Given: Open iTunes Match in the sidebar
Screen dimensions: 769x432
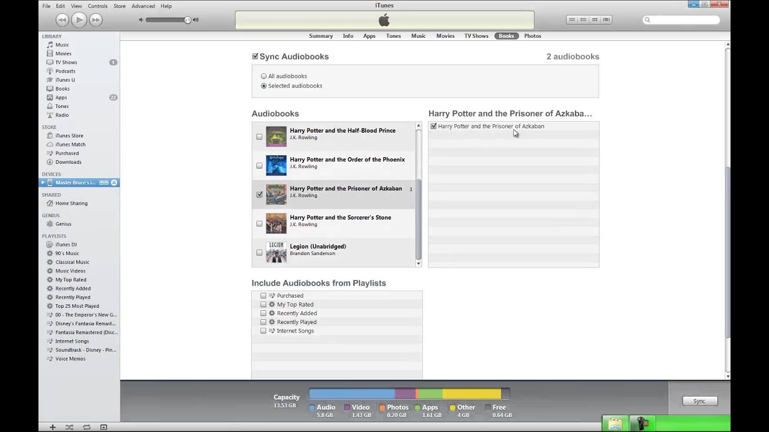Looking at the screenshot, I should (x=70, y=145).
